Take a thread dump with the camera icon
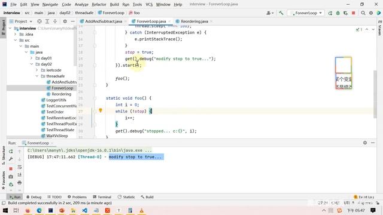The image size is (383, 215). click(x=11, y=177)
